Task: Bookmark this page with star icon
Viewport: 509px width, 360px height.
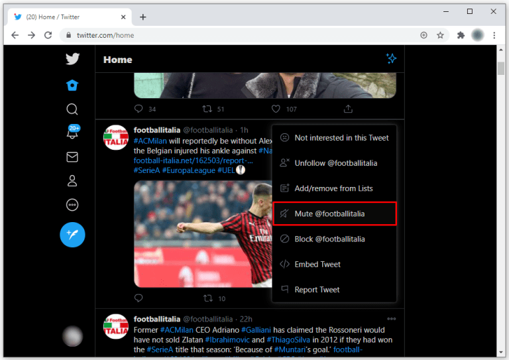Action: coord(440,35)
